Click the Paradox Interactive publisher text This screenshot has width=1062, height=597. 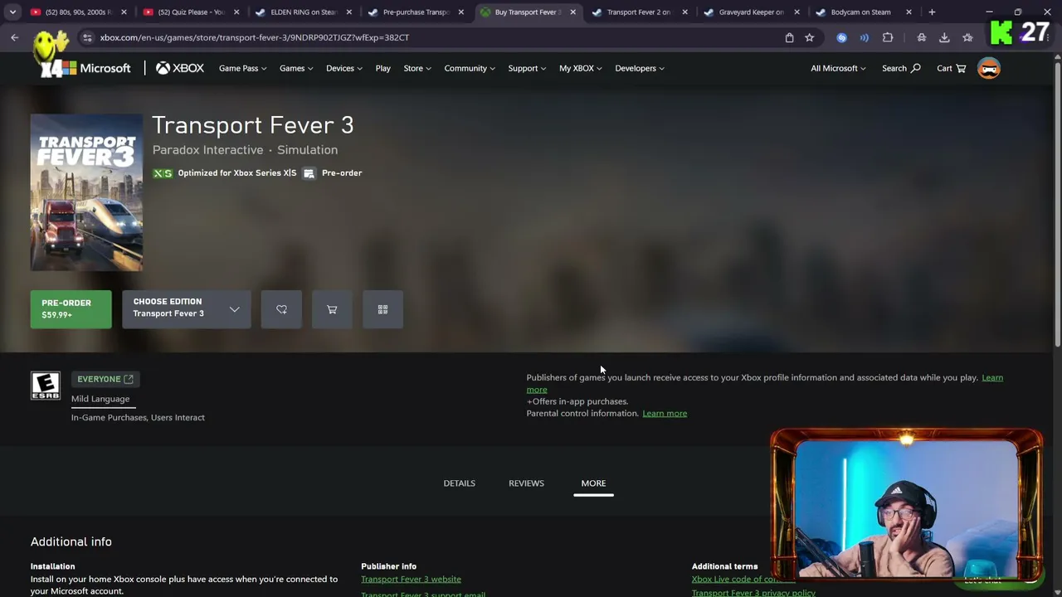[207, 150]
